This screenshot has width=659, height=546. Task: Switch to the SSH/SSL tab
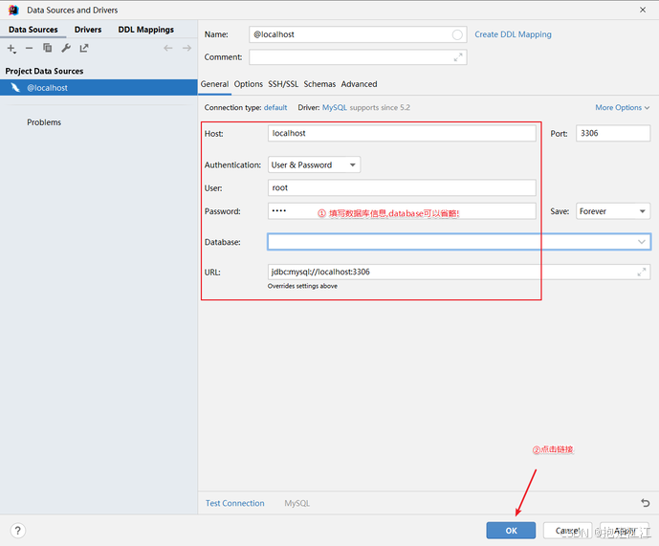283,84
